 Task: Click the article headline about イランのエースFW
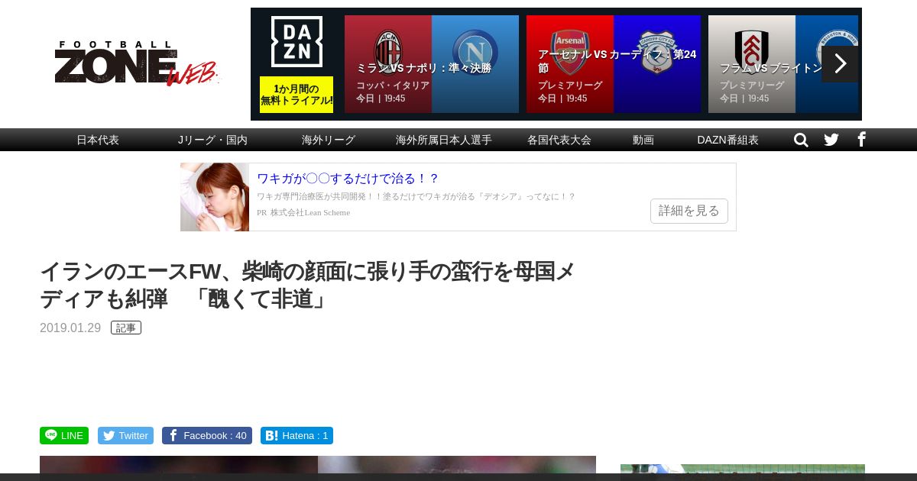(x=307, y=285)
